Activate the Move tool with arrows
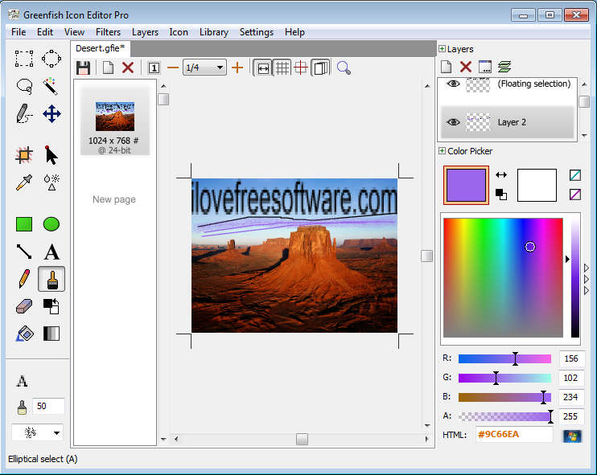Screen dimensions: 597x475 pyautogui.click(x=51, y=113)
